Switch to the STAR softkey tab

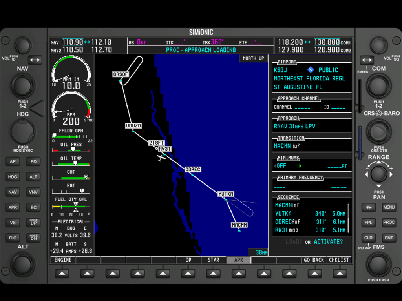coord(213,260)
